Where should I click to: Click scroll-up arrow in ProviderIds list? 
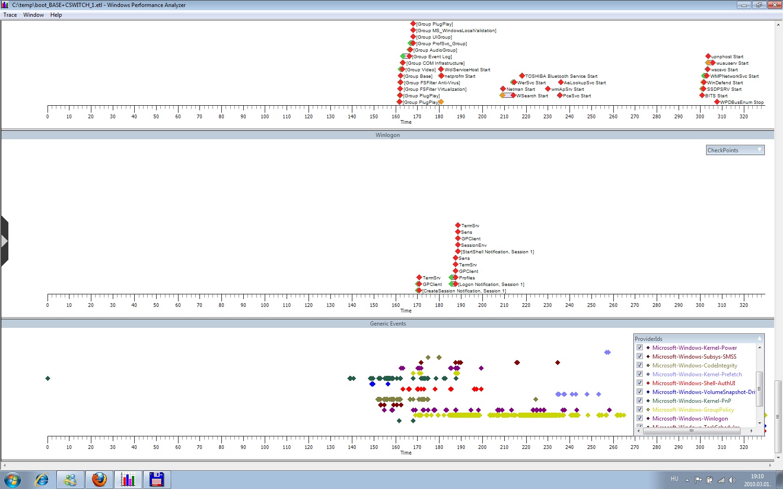tap(760, 347)
